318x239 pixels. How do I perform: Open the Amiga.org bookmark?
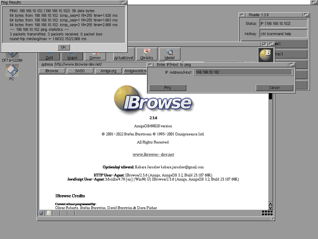(108, 71)
